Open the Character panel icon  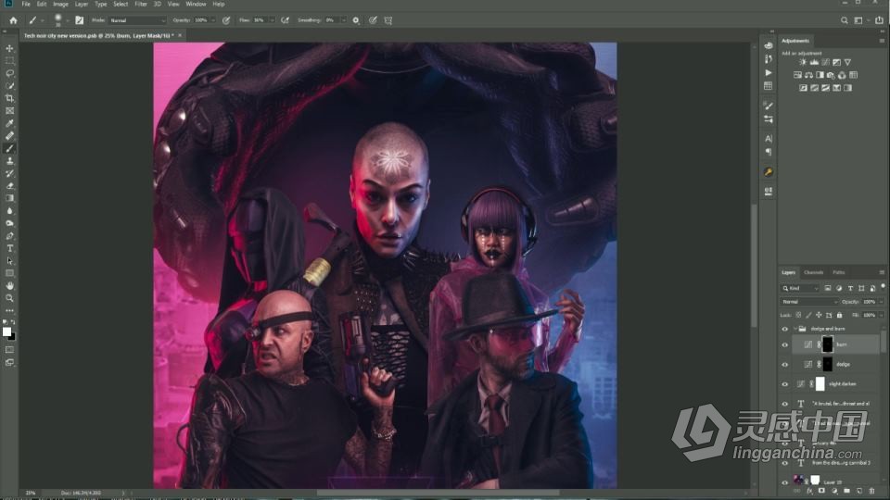(x=768, y=138)
